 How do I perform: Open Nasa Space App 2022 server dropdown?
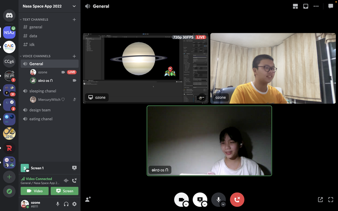[x=74, y=6]
